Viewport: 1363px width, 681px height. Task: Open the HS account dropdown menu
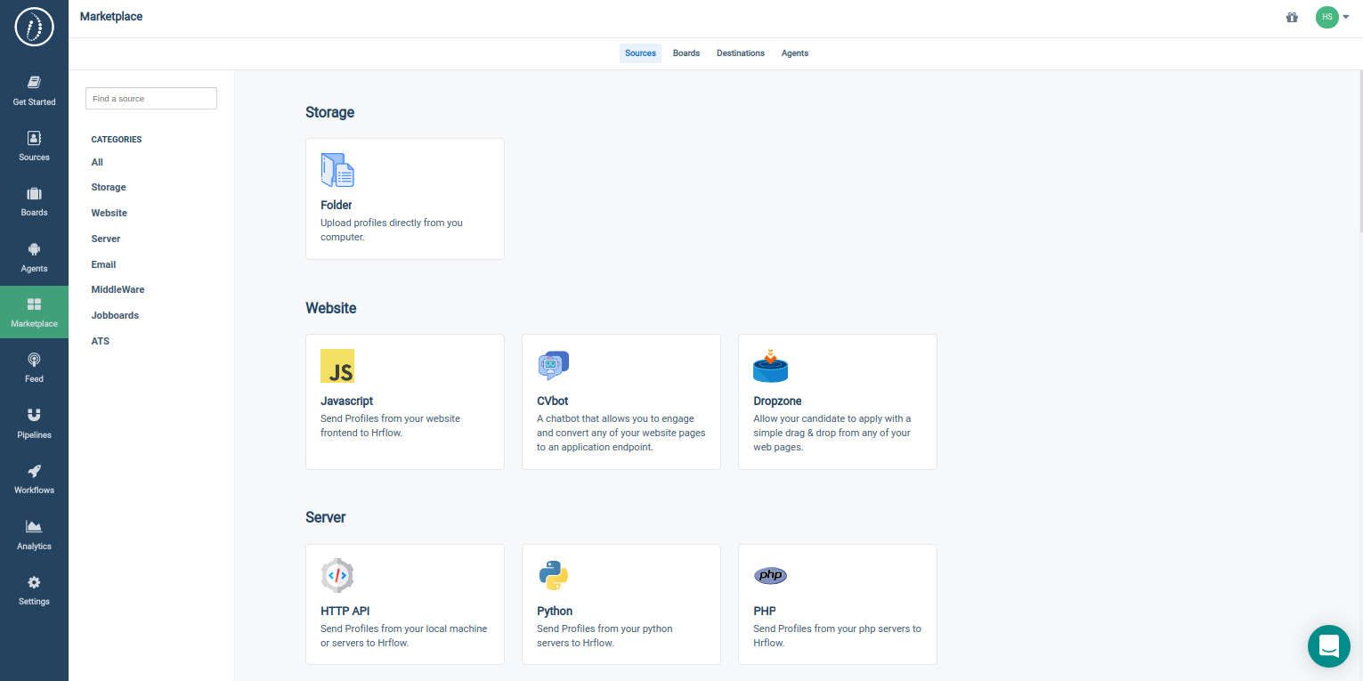click(x=1333, y=17)
